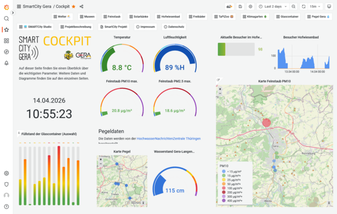Open the Datenschutz link

coord(174,27)
